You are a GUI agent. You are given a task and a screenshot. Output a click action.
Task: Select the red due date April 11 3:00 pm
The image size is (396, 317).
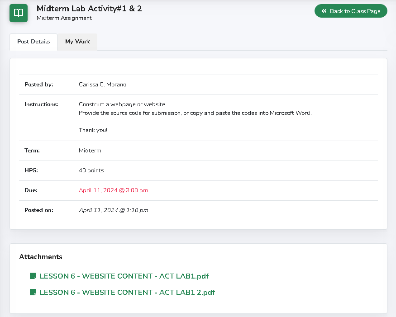tap(113, 190)
